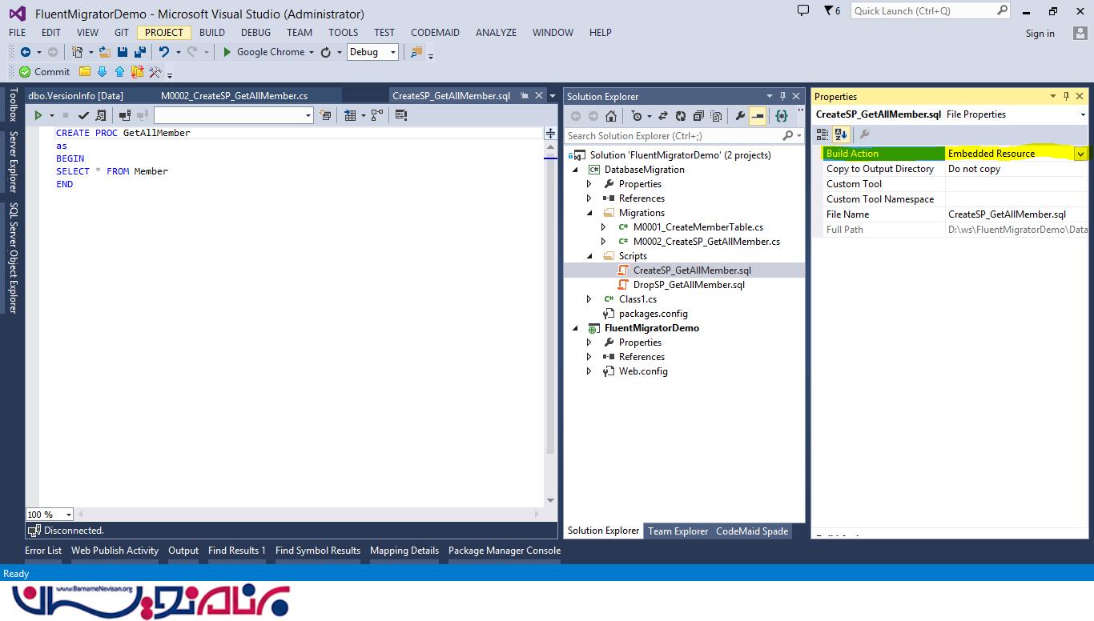This screenshot has width=1094, height=621.
Task: Toggle Alphabetical sorting in Properties panel
Action: 840,134
